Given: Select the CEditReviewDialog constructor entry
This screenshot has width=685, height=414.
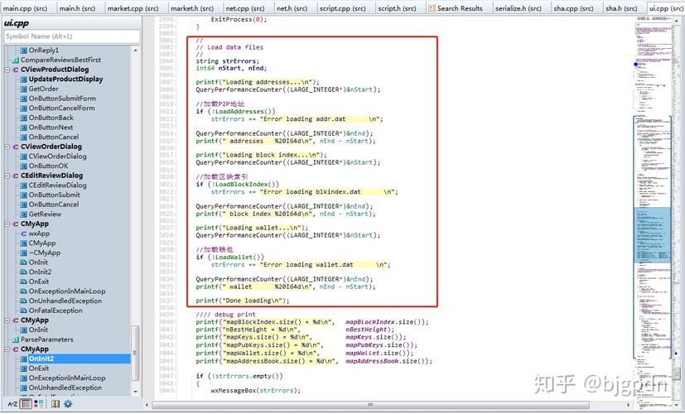Looking at the screenshot, I should point(58,185).
